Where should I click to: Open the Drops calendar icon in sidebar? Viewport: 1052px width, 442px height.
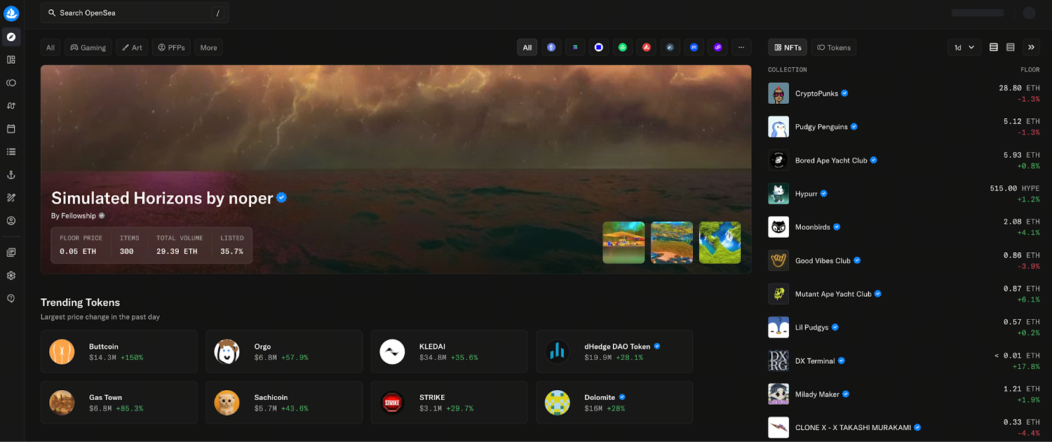[11, 129]
